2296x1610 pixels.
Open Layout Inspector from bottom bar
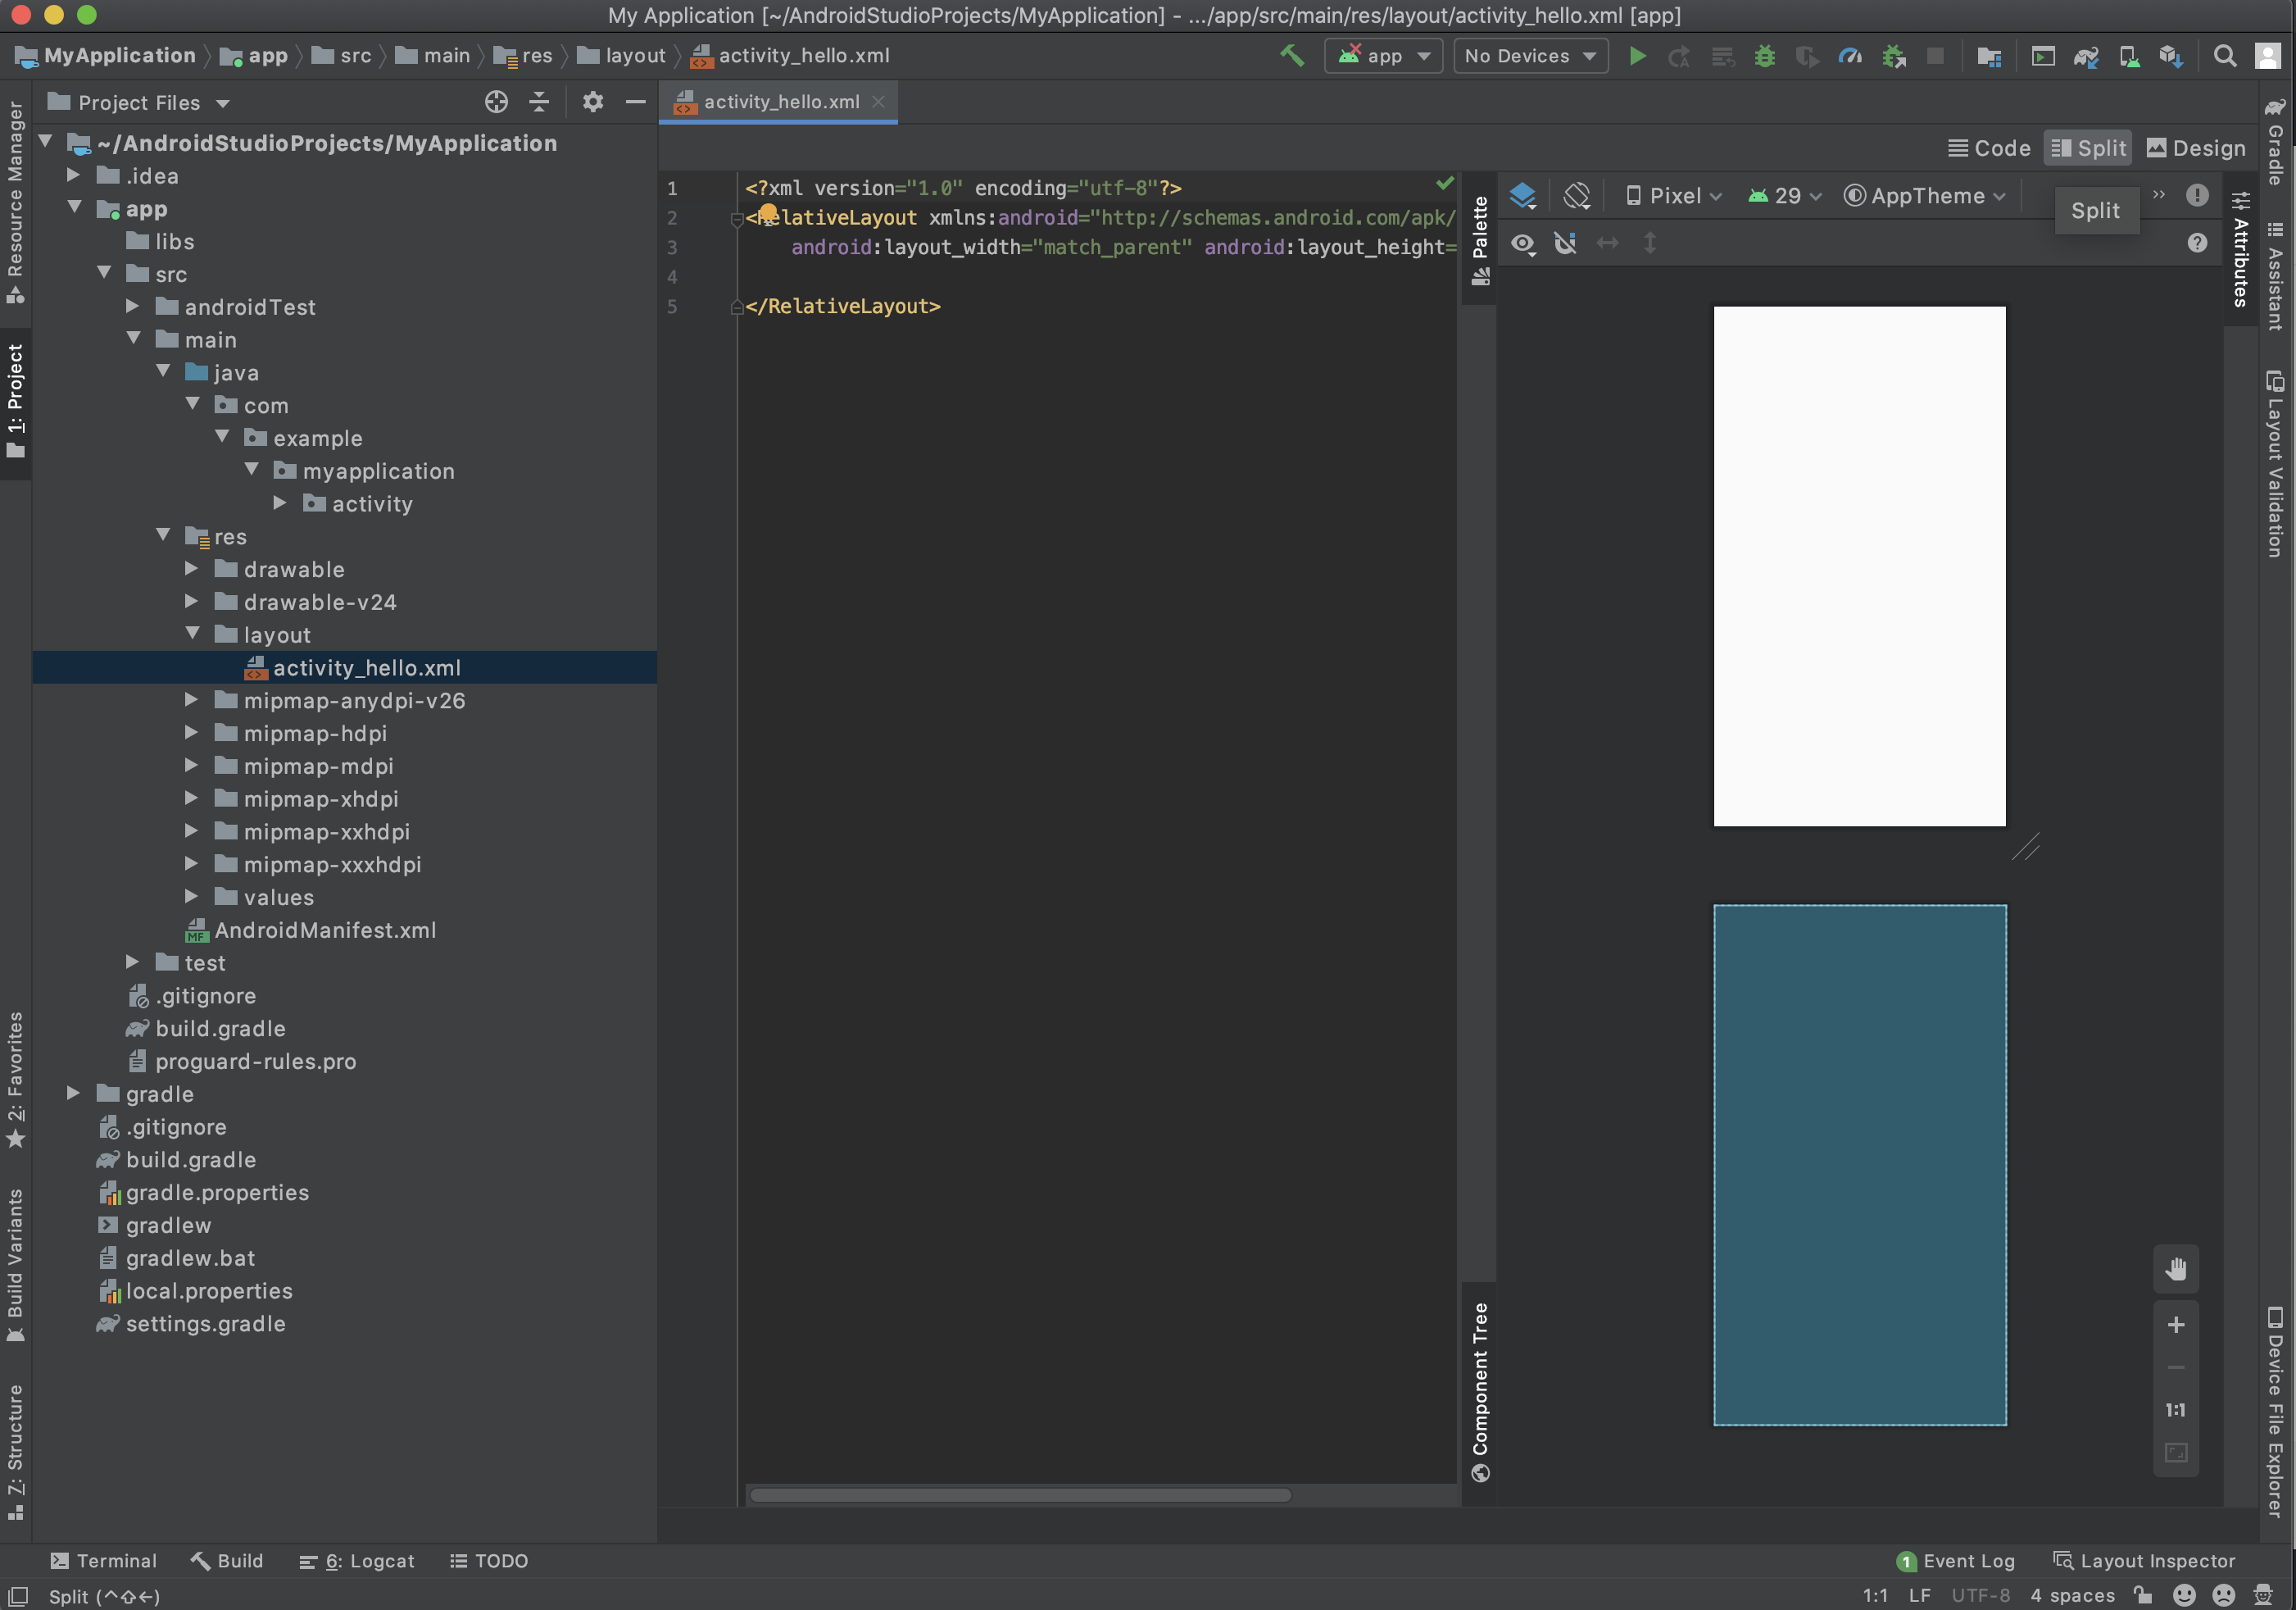coord(2143,1560)
